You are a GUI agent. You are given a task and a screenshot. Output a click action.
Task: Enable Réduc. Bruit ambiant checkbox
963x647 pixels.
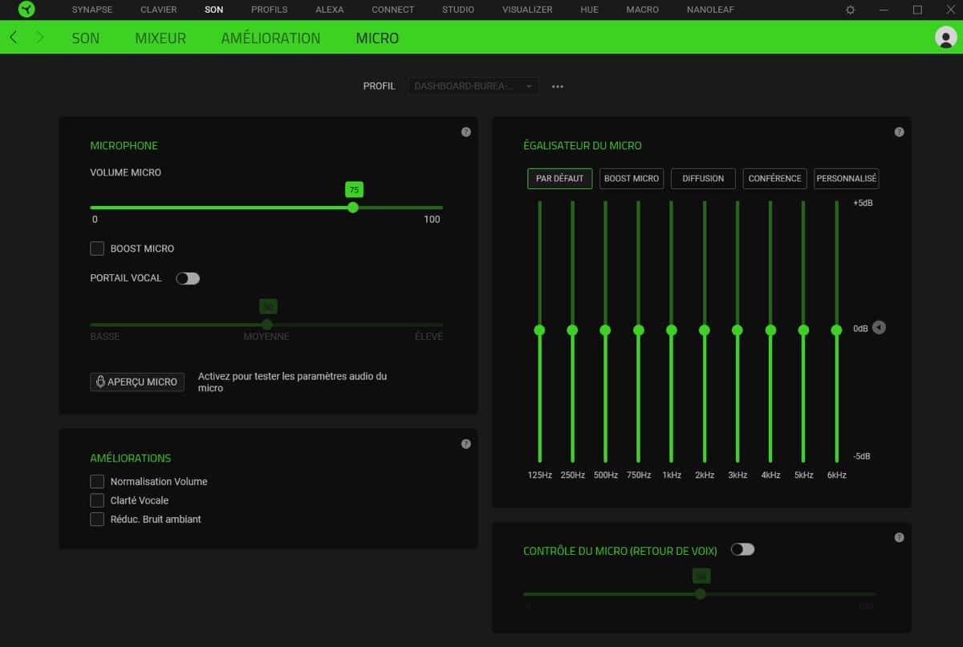(97, 520)
